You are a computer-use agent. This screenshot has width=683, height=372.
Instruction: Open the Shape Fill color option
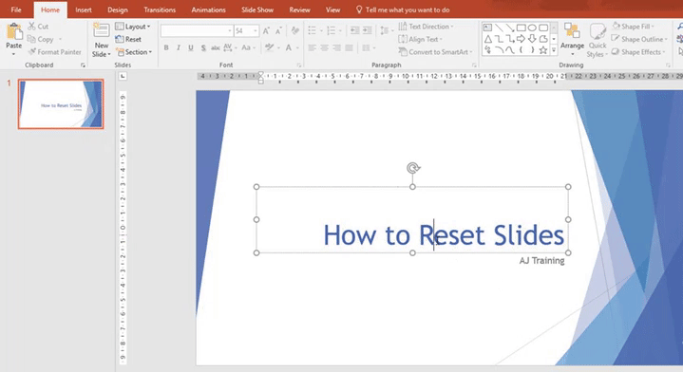pyautogui.click(x=633, y=27)
